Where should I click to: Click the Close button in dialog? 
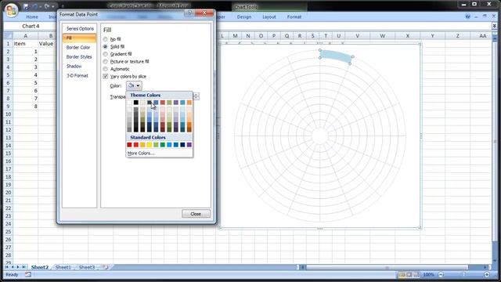pyautogui.click(x=196, y=214)
